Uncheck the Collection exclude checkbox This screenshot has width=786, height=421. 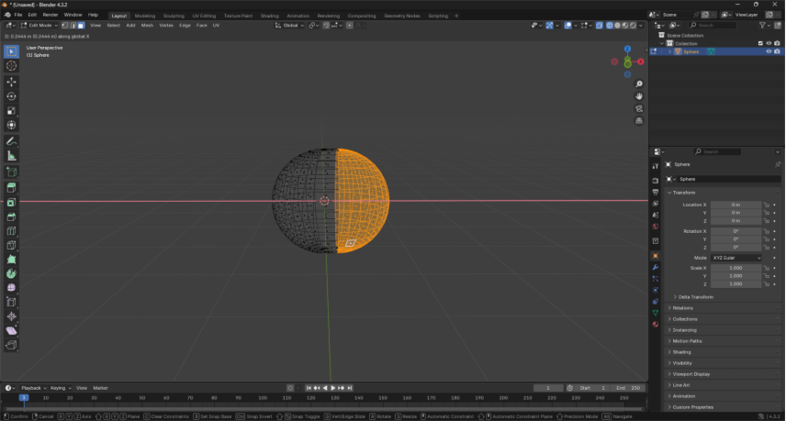[x=759, y=43]
